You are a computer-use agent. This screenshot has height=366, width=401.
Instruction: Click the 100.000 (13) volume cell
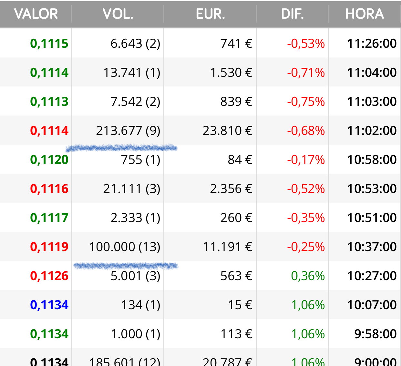coord(125,247)
